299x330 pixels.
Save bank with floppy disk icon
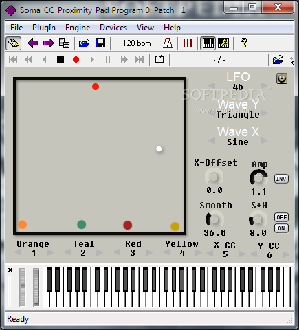(x=100, y=43)
